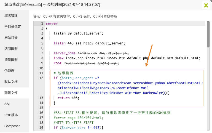Switch to PHP版本 tab
This screenshot has height=133, width=212.
(x=10, y=115)
